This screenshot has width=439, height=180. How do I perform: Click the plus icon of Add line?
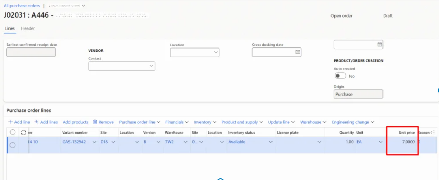pyautogui.click(x=11, y=122)
